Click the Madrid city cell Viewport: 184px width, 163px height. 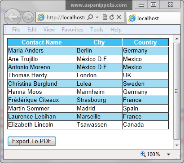(99, 108)
